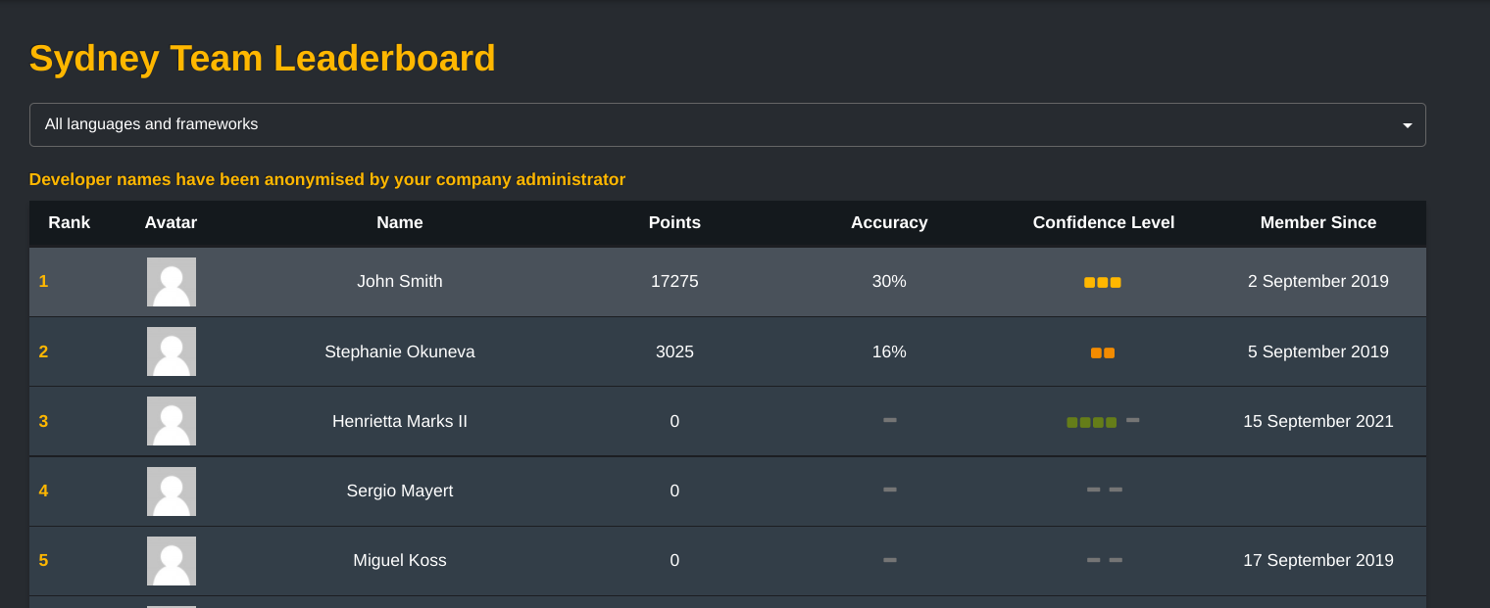Viewport: 1490px width, 608px height.
Task: Click Sergio Mayert's avatar icon
Action: pos(172,491)
